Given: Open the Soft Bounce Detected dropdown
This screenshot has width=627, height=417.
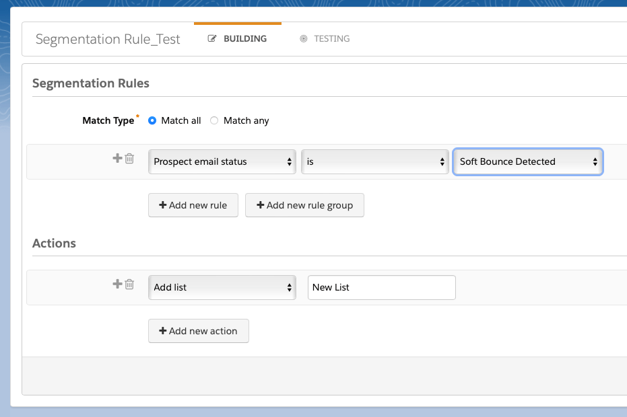Looking at the screenshot, I should point(527,161).
